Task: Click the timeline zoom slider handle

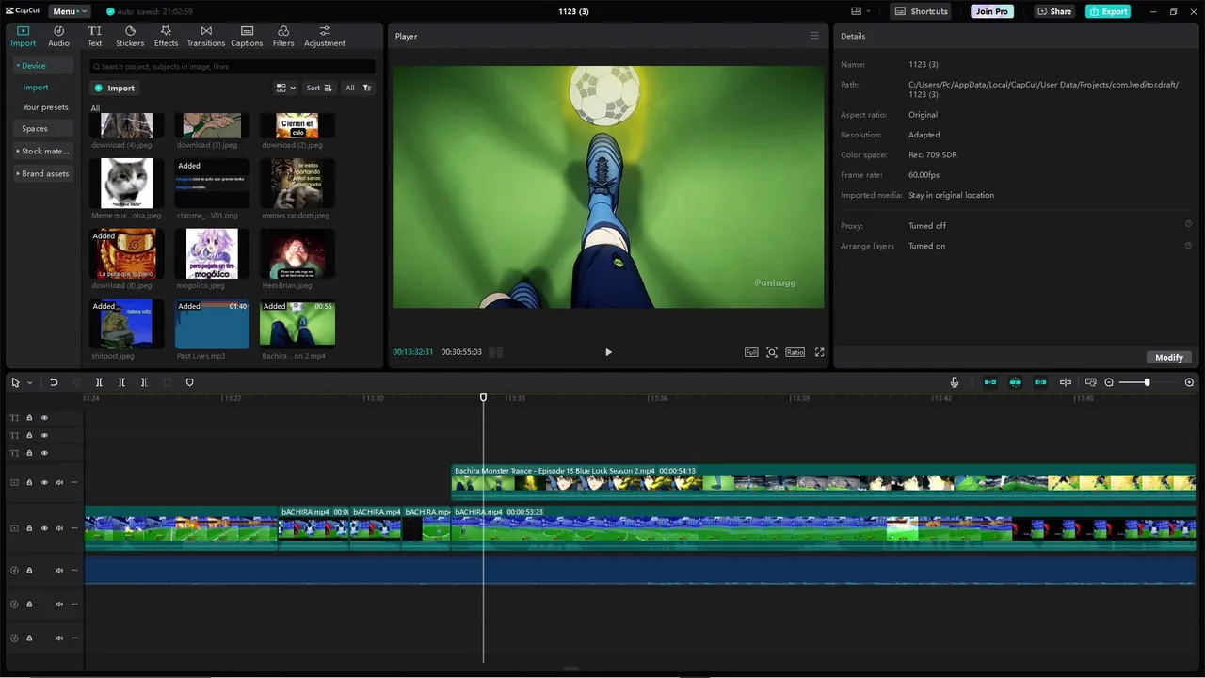Action: tap(1147, 382)
